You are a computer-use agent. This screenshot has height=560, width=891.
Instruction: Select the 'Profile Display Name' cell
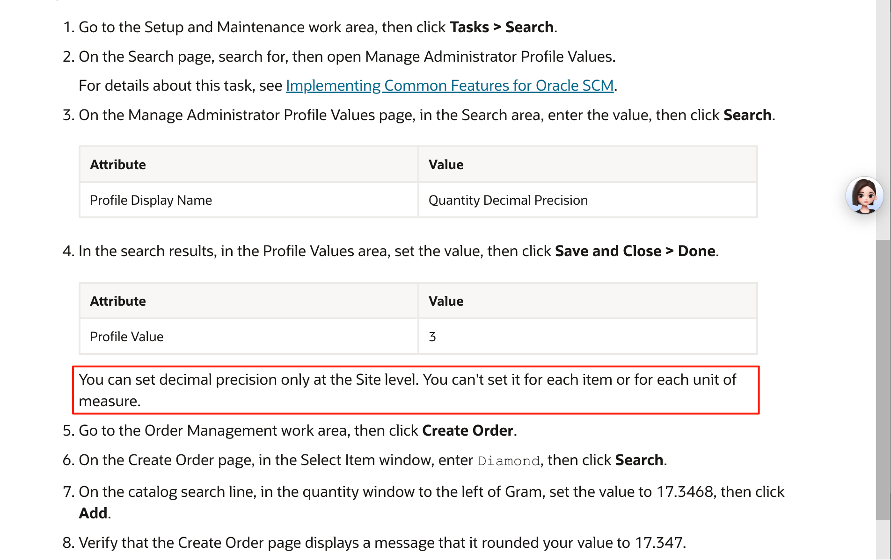click(x=248, y=200)
